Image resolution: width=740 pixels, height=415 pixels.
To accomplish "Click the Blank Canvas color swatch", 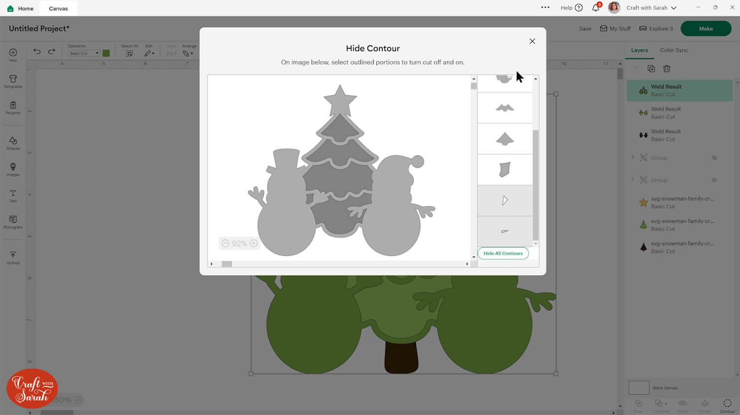I will tap(639, 387).
